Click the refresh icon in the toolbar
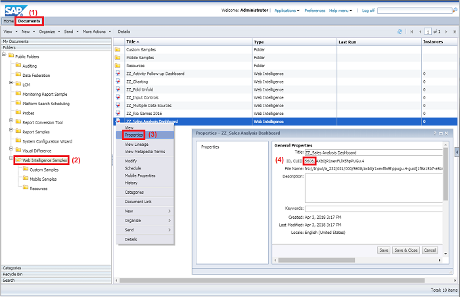460x297 pixels. click(400, 31)
